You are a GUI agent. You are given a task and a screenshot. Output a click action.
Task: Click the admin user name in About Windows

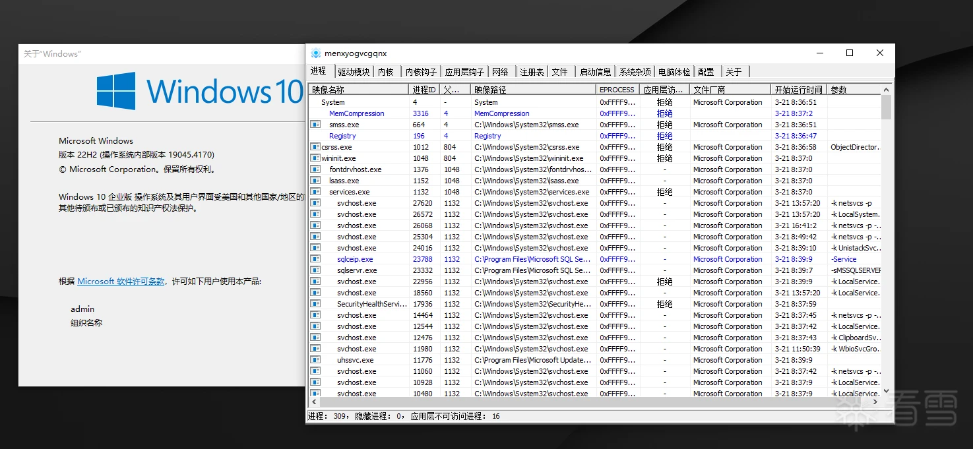pos(82,309)
